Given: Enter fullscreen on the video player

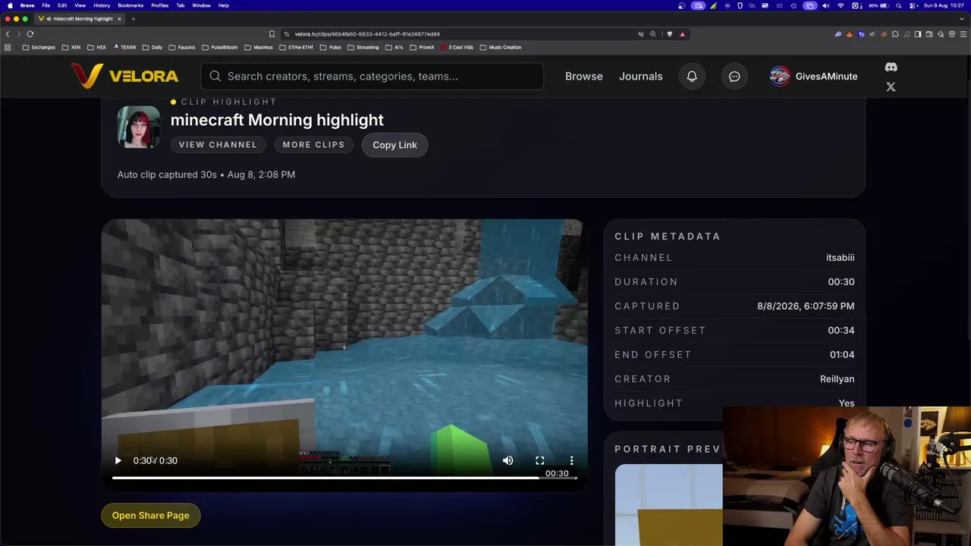Looking at the screenshot, I should 539,460.
